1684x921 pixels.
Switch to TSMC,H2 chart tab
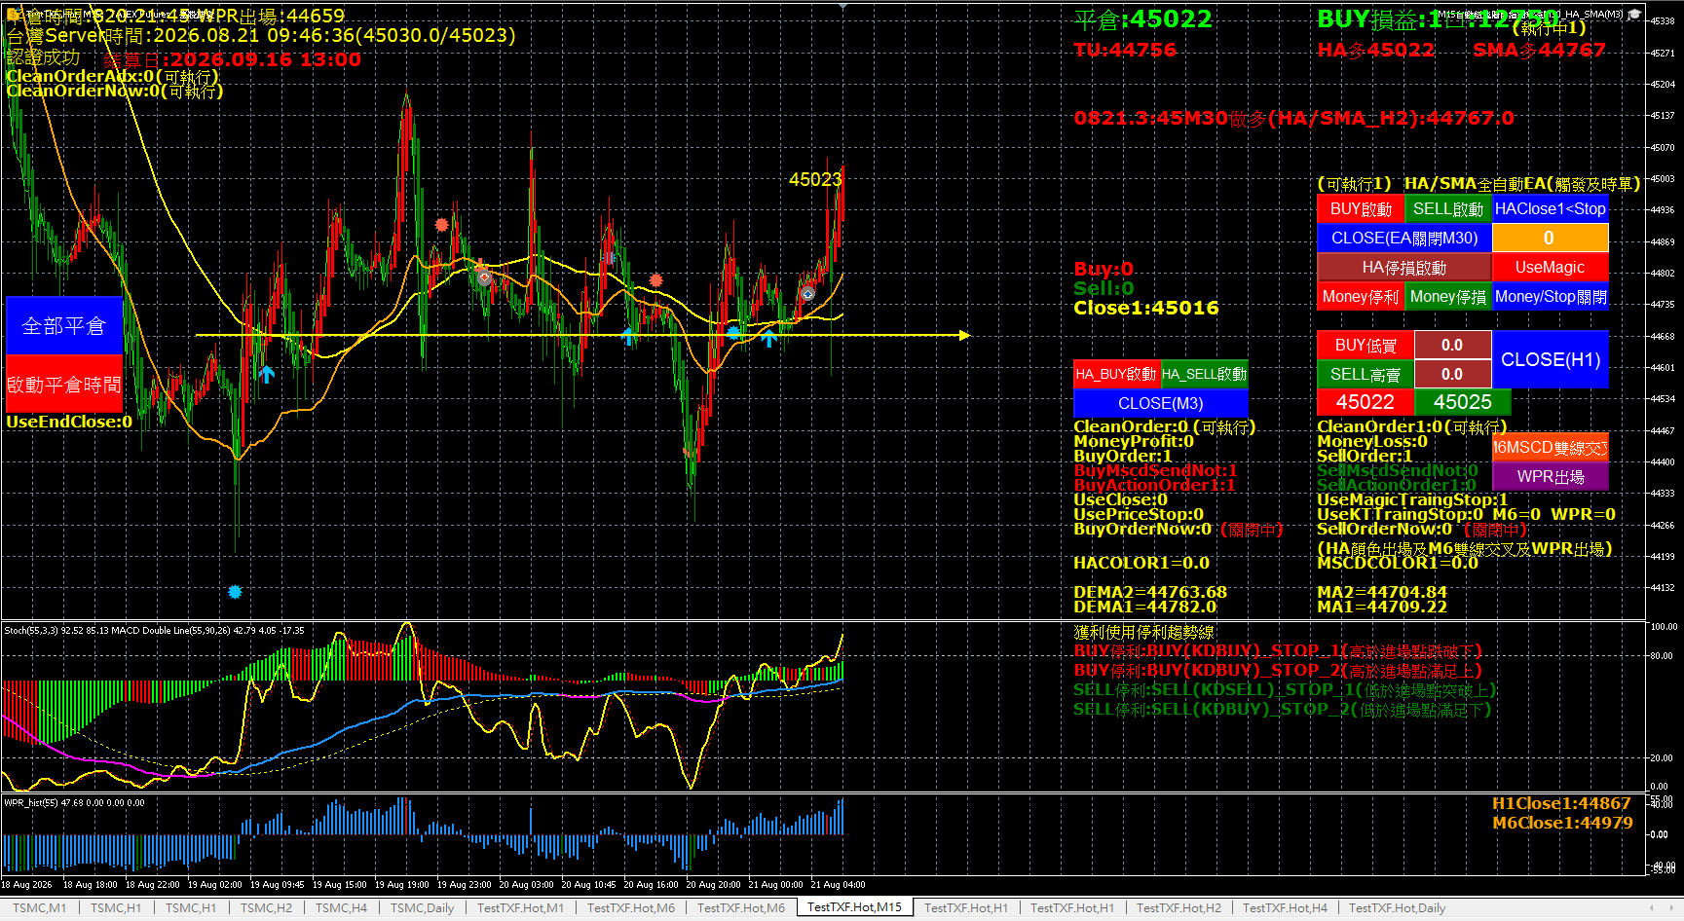point(266,908)
